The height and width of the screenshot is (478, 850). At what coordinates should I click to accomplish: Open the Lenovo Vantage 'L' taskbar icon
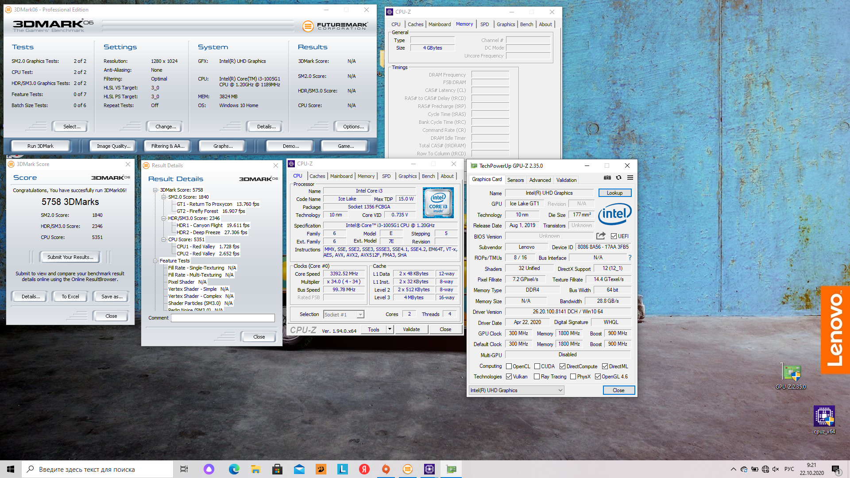[342, 469]
